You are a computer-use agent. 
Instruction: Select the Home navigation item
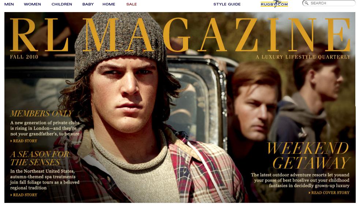pyautogui.click(x=109, y=4)
